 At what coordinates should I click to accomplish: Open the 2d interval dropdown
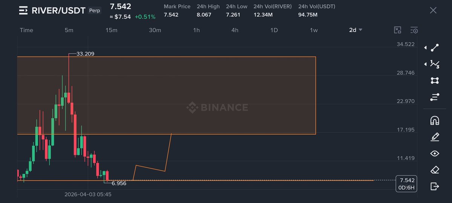click(356, 30)
